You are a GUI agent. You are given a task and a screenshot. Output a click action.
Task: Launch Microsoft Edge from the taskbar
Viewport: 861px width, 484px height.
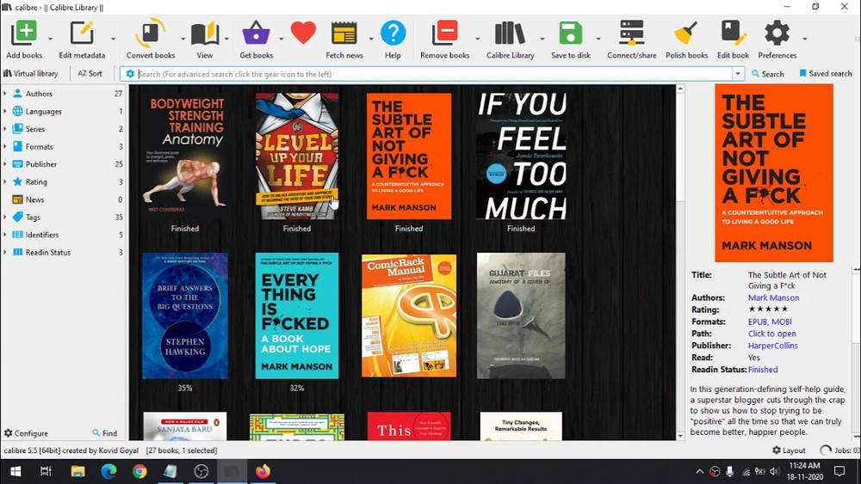tap(108, 471)
